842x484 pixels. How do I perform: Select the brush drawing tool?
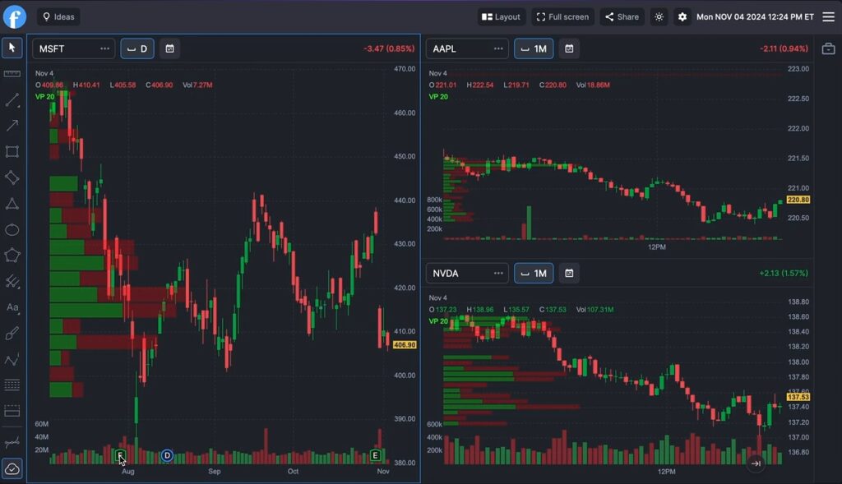[12, 334]
